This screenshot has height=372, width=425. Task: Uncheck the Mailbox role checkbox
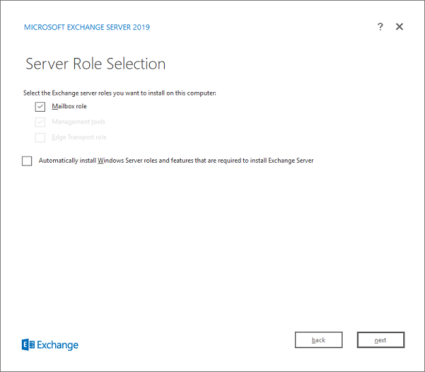40,107
